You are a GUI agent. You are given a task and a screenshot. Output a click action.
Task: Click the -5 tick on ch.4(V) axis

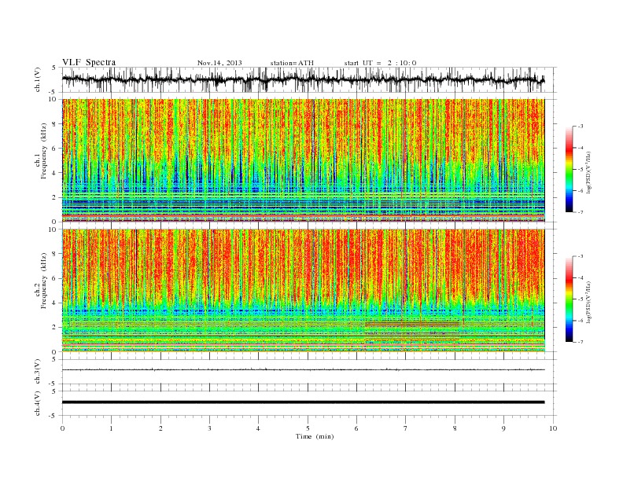[x=53, y=416]
